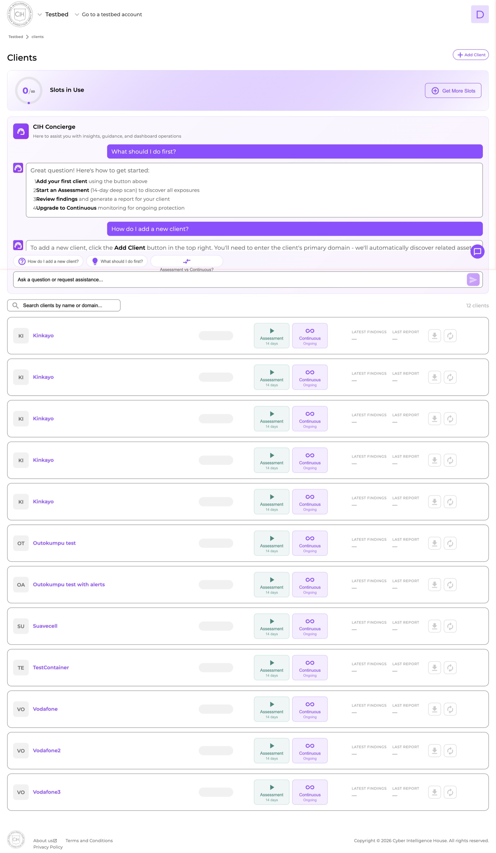Refresh the Suavecell client row

click(x=450, y=626)
